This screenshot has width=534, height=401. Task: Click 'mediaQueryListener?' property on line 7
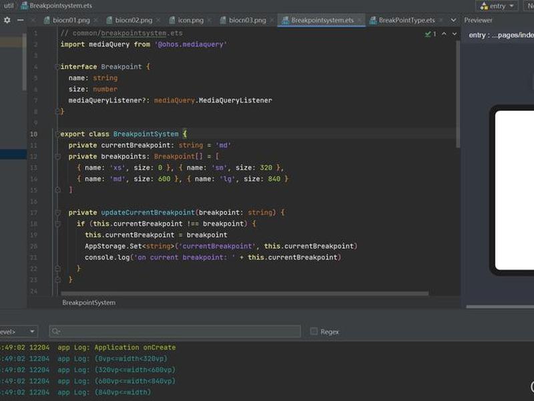(x=109, y=101)
